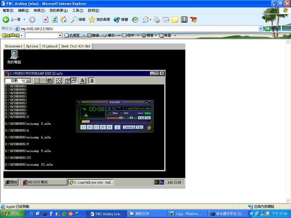Open the 我的電腦 desktop icon in VNC
This screenshot has width=291, height=218.
14,57
